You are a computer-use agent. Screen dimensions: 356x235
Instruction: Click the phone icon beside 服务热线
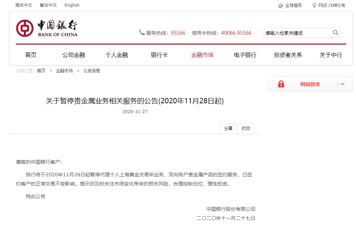coord(142,32)
